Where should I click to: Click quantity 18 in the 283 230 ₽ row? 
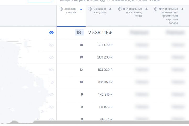pyautogui.click(x=81, y=57)
